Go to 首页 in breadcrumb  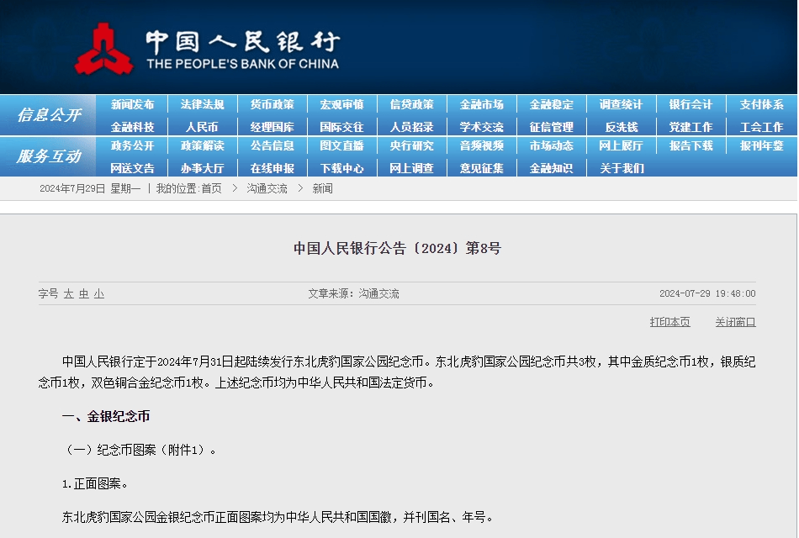[211, 189]
